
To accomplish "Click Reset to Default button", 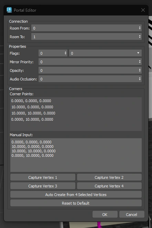I will 76,203.
